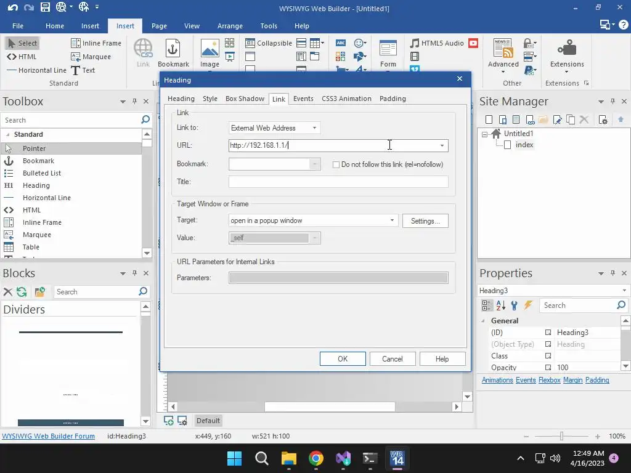Click the Help button in dialog
631x473 pixels.
[x=442, y=359]
